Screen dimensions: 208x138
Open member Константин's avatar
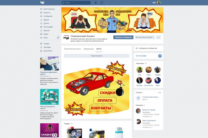(148, 80)
